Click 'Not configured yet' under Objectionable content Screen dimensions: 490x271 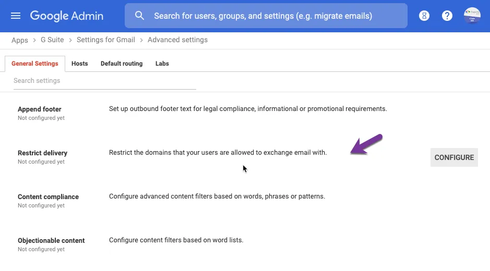(x=41, y=249)
